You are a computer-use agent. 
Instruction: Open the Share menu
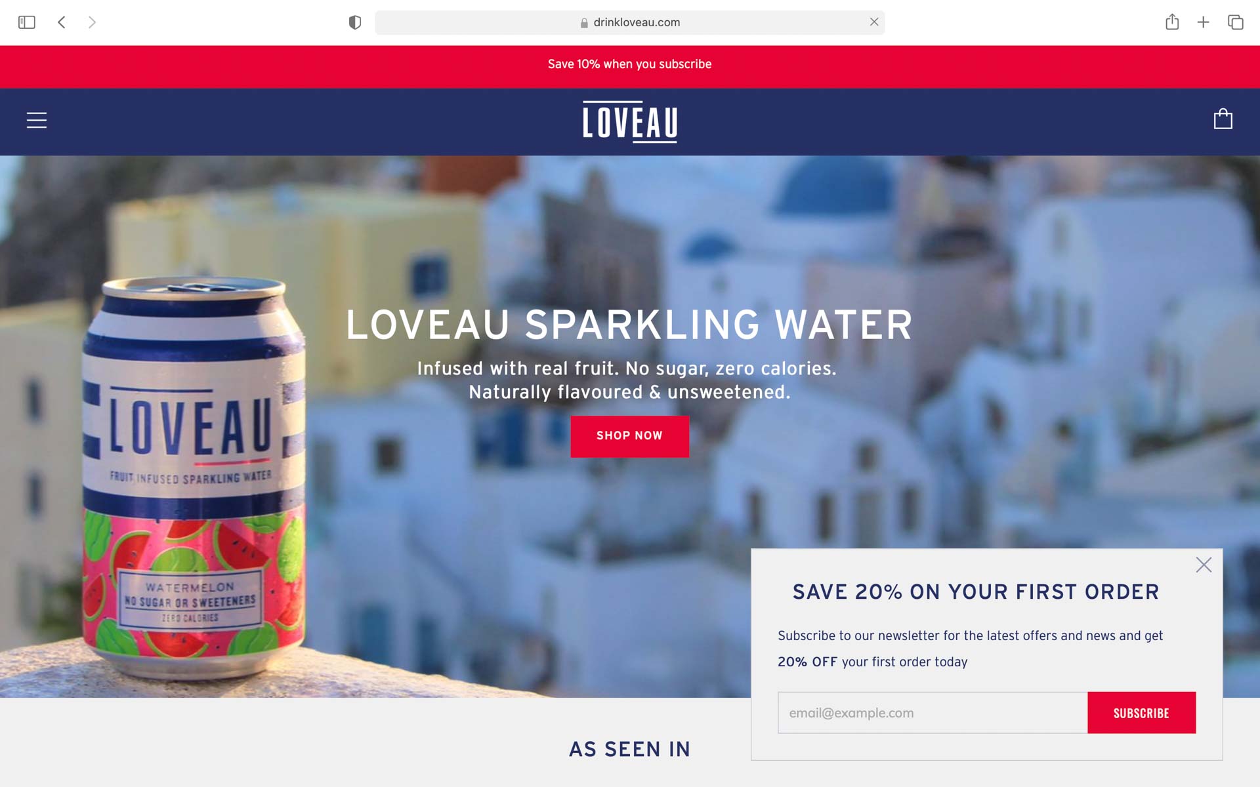tap(1172, 22)
